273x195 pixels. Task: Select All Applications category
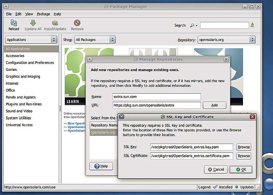(x=31, y=49)
